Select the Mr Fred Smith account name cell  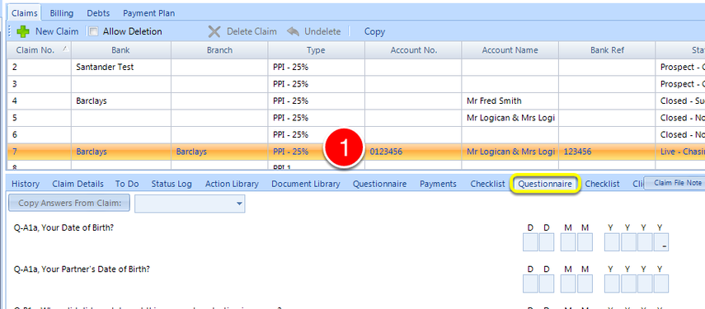(x=510, y=101)
